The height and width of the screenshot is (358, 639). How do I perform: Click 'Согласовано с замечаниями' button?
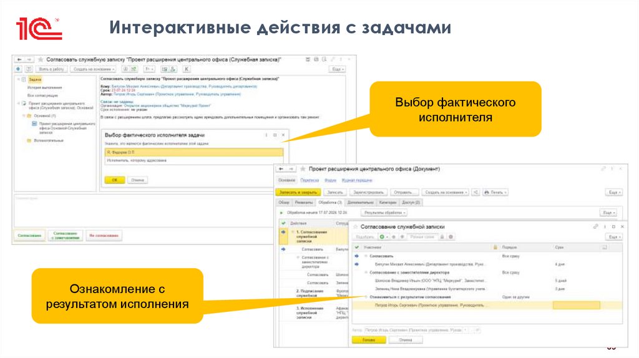click(x=66, y=235)
